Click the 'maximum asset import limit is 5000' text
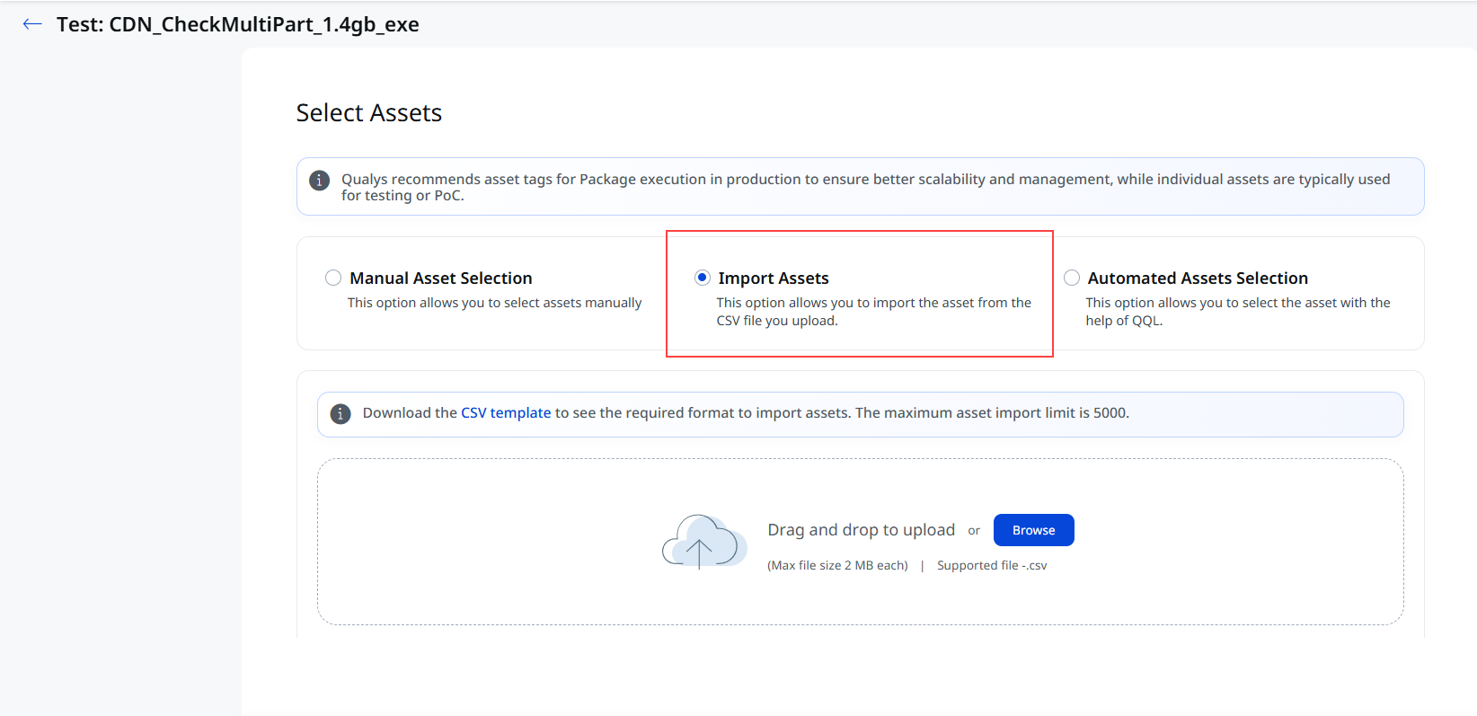This screenshot has width=1477, height=716. click(992, 412)
